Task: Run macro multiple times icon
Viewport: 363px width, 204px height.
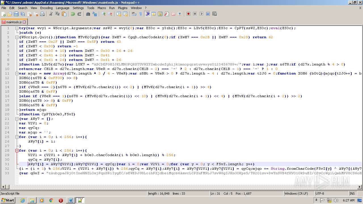Action: click(x=208, y=14)
